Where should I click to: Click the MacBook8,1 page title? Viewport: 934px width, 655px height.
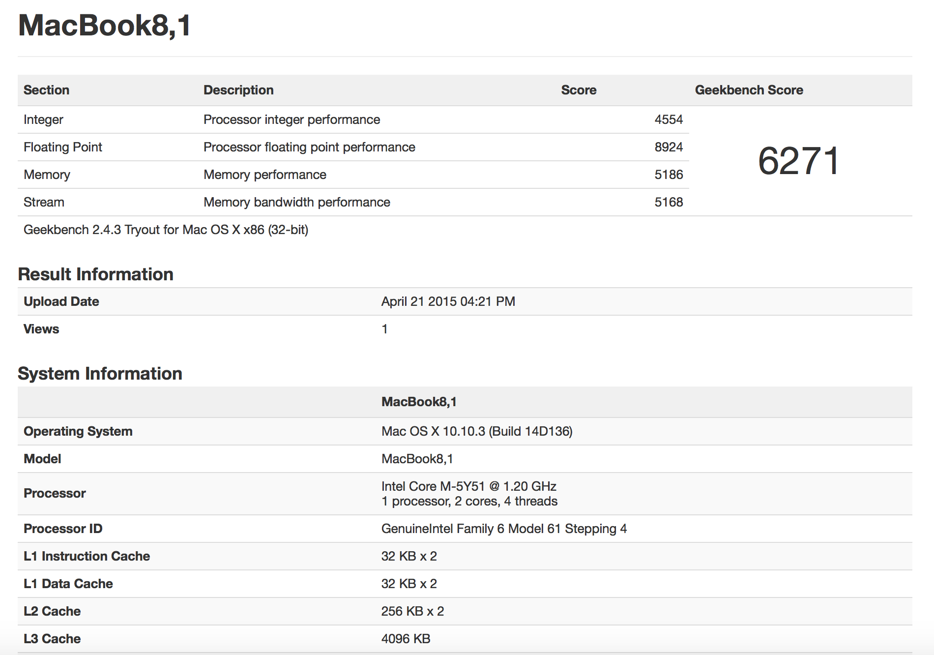point(105,26)
